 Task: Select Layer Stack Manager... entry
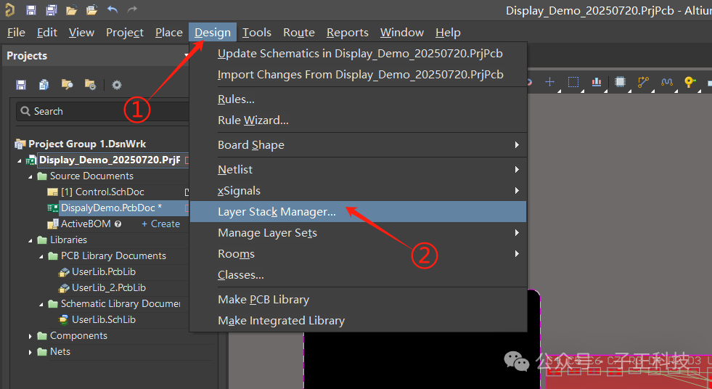click(359, 211)
